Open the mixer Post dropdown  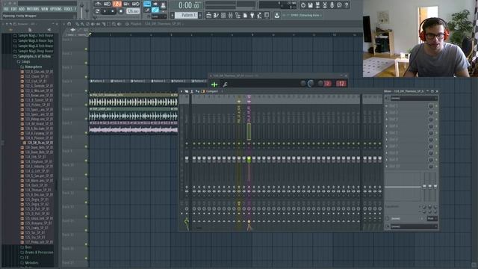pos(432,219)
